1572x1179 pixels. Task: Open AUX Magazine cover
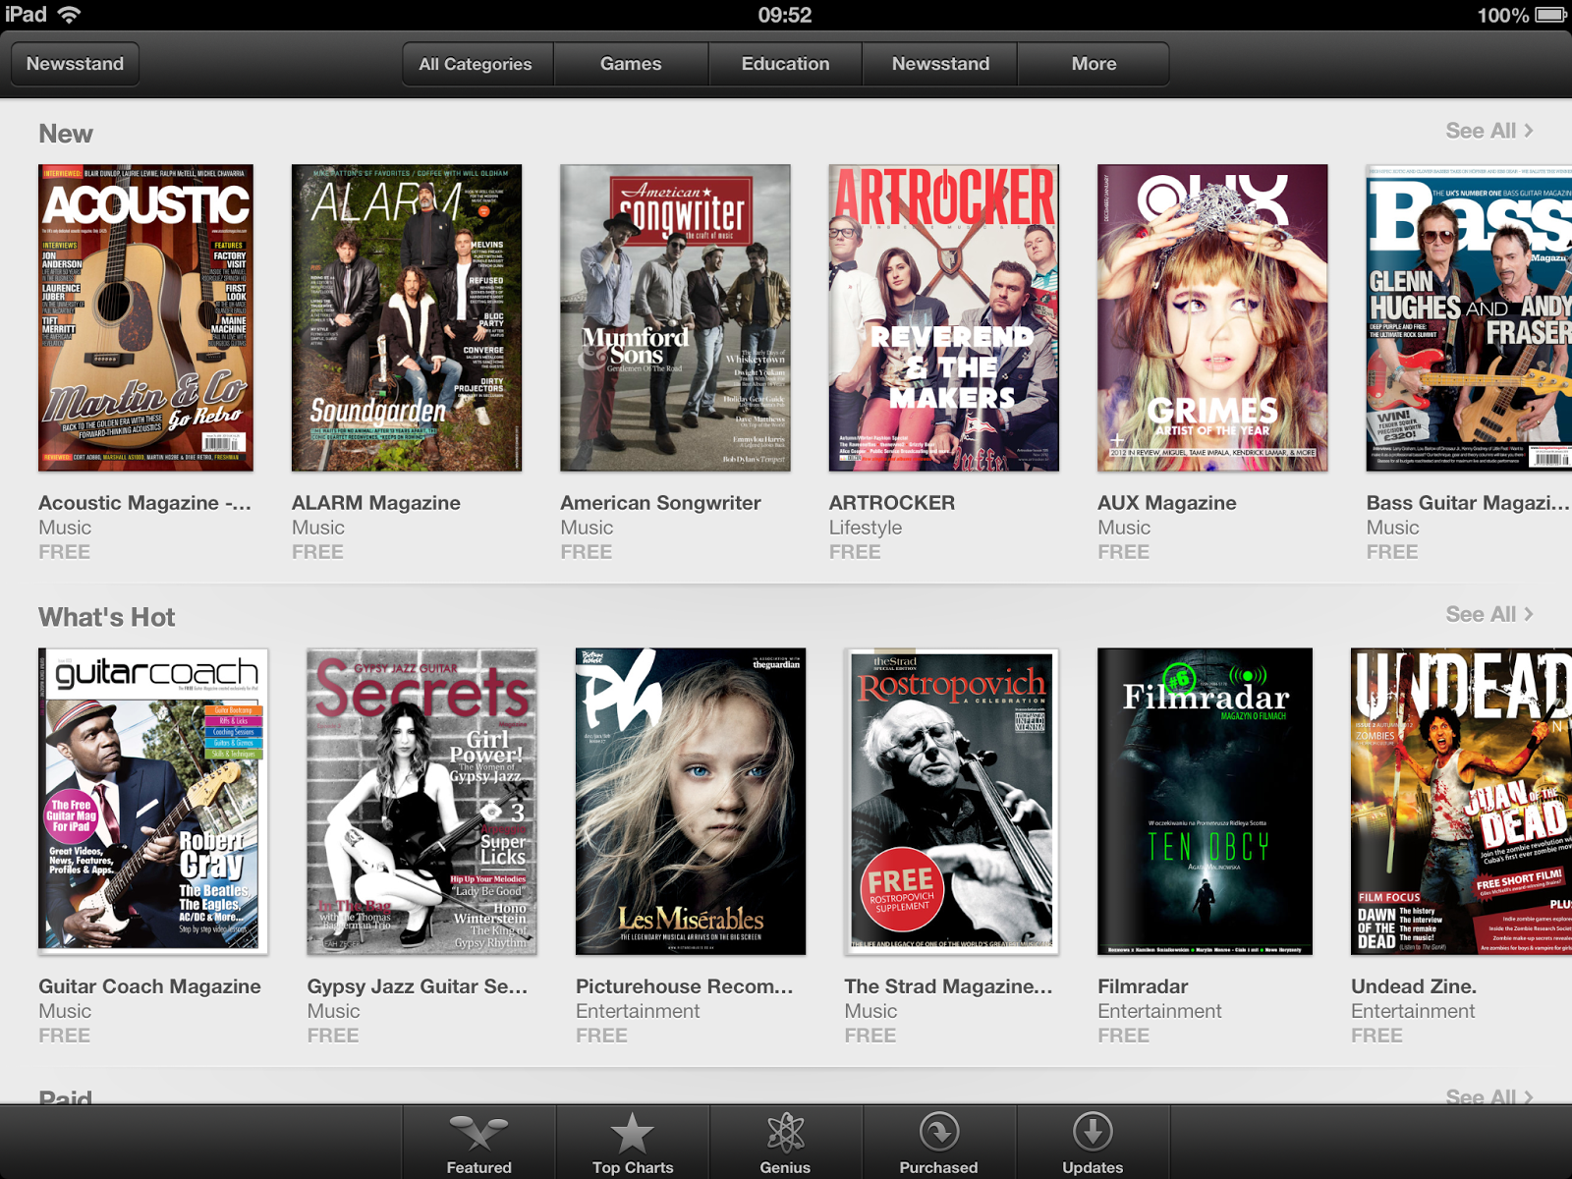[x=1212, y=317]
